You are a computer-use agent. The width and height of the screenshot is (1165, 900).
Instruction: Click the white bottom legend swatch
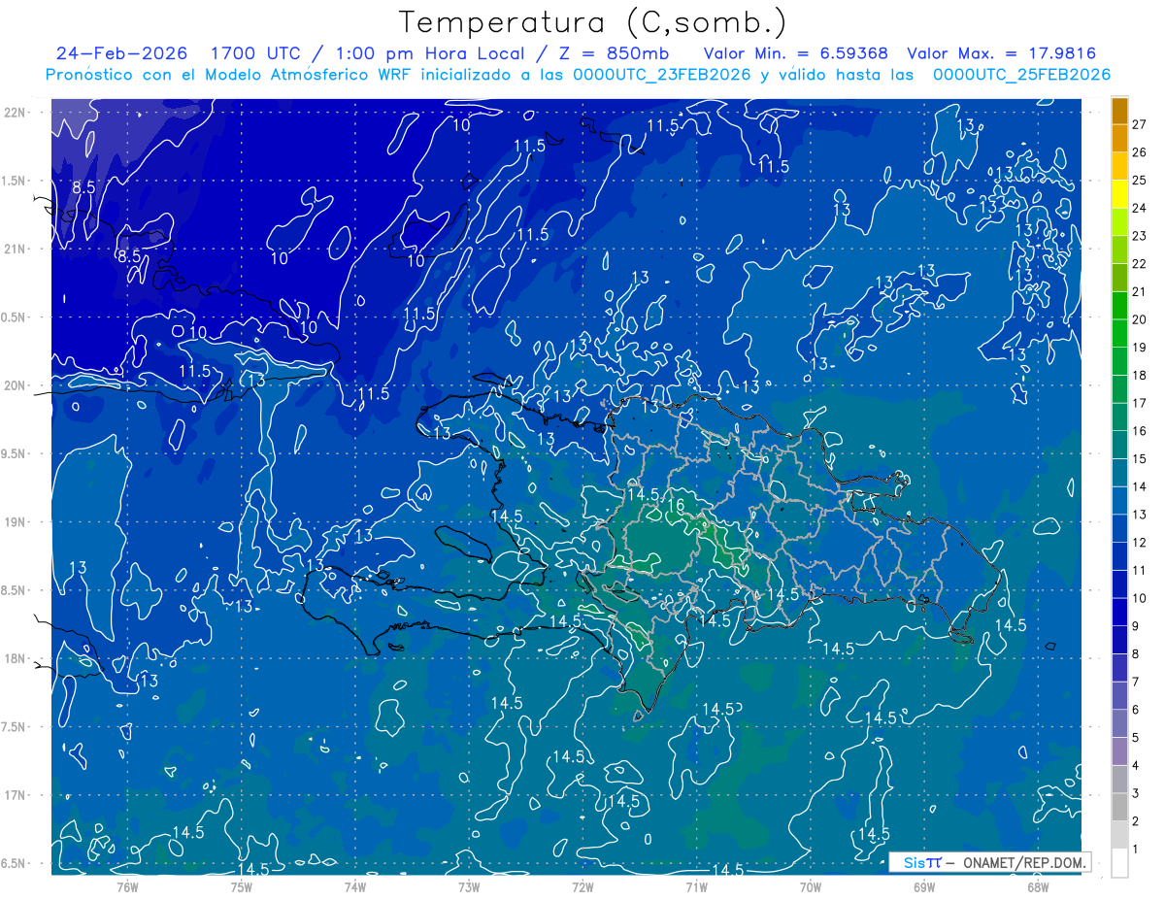click(x=1120, y=863)
